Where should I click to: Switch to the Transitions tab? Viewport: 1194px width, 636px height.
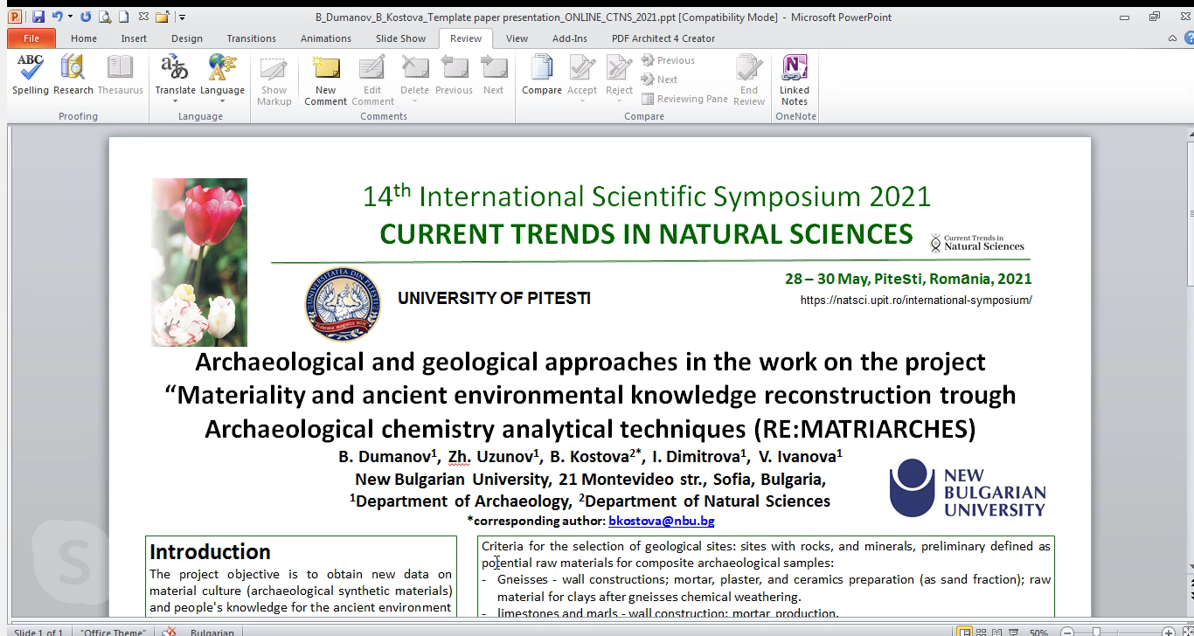tap(251, 38)
